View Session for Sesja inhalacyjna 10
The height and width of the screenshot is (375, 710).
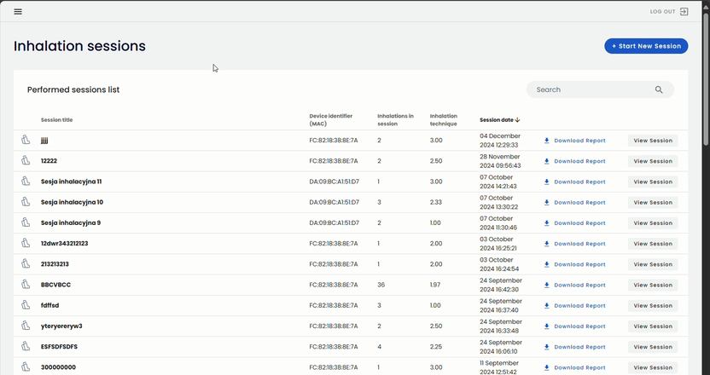(x=653, y=203)
